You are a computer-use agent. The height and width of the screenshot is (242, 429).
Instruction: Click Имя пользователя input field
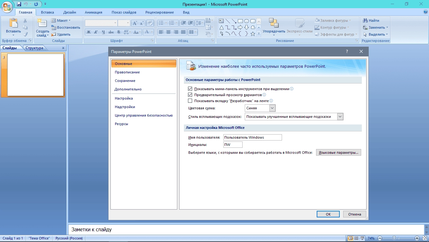click(x=252, y=137)
